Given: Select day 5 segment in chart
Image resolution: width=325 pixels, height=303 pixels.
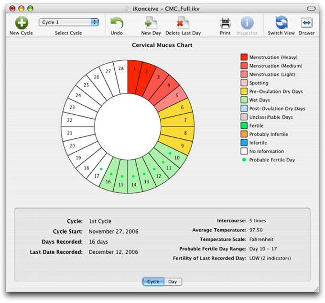Looking at the screenshot, I should click(x=171, y=101).
